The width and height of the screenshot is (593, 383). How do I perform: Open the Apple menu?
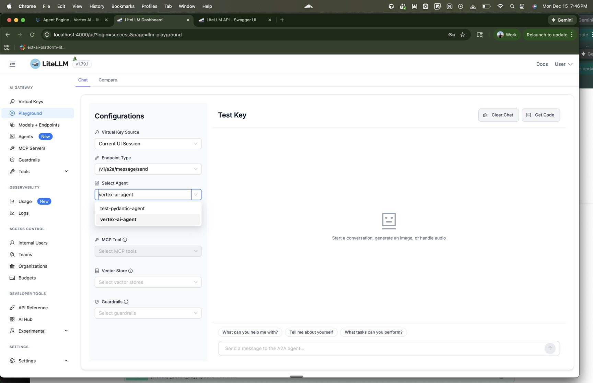(x=9, y=6)
